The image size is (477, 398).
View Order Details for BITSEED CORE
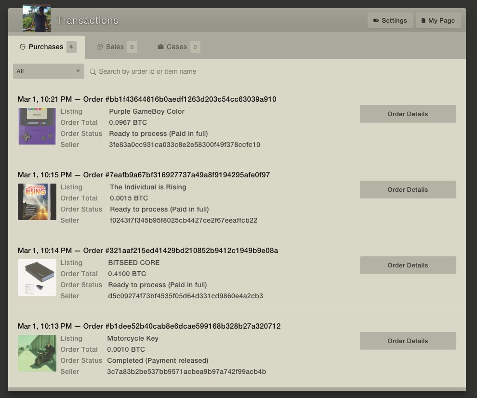pos(408,265)
